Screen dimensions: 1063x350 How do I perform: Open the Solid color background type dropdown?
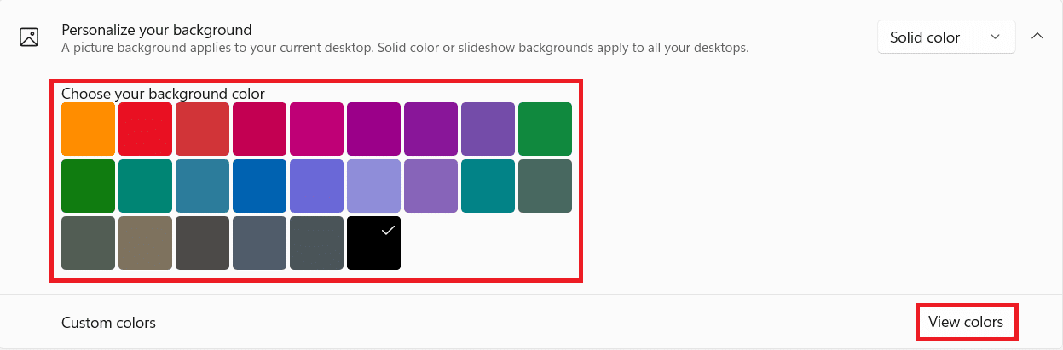945,37
